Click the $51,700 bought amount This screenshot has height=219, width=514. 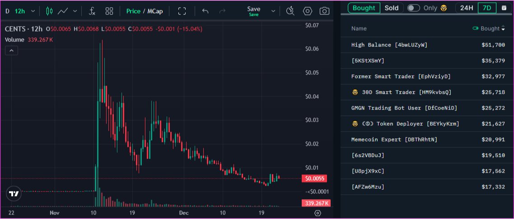pyautogui.click(x=493, y=45)
